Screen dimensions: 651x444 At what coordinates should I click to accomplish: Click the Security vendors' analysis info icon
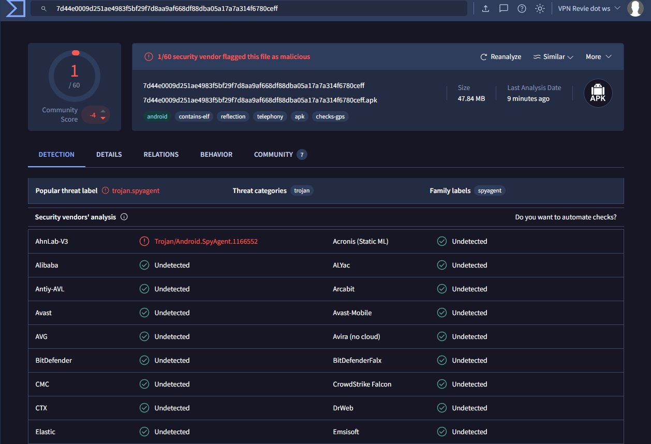point(124,217)
